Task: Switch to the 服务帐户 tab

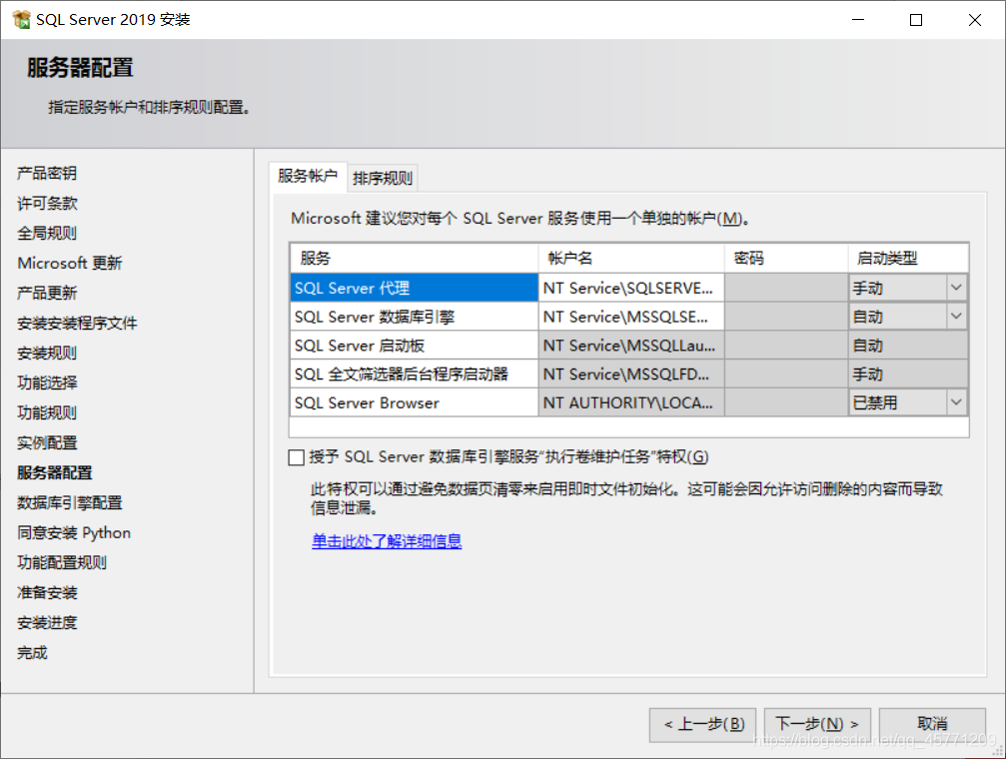Action: click(308, 177)
